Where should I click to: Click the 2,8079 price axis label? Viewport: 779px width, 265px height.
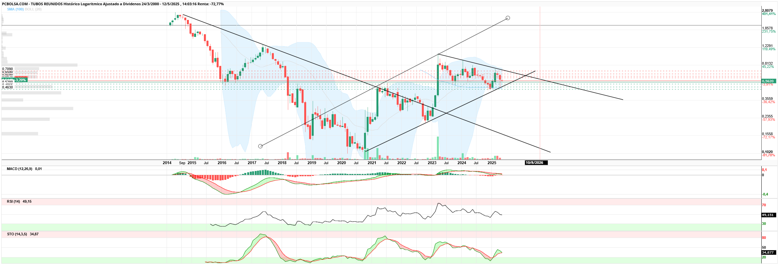[x=768, y=10]
